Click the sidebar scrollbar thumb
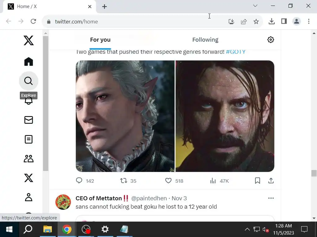 click(46, 103)
